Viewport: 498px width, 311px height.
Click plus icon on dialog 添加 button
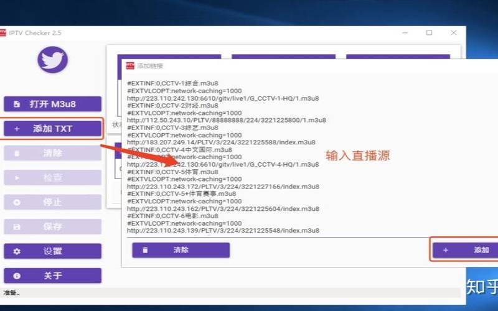point(446,250)
